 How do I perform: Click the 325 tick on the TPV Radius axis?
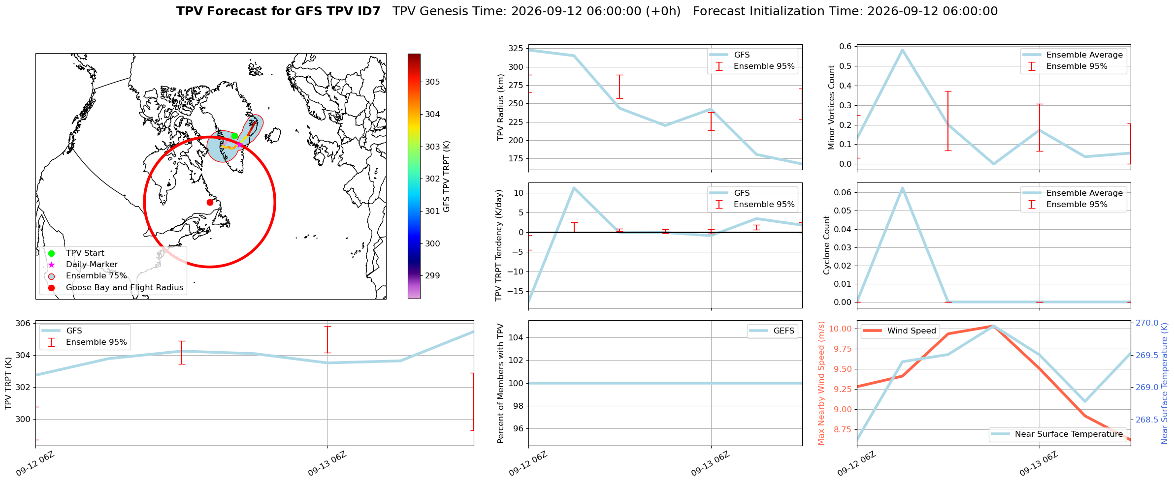click(515, 49)
